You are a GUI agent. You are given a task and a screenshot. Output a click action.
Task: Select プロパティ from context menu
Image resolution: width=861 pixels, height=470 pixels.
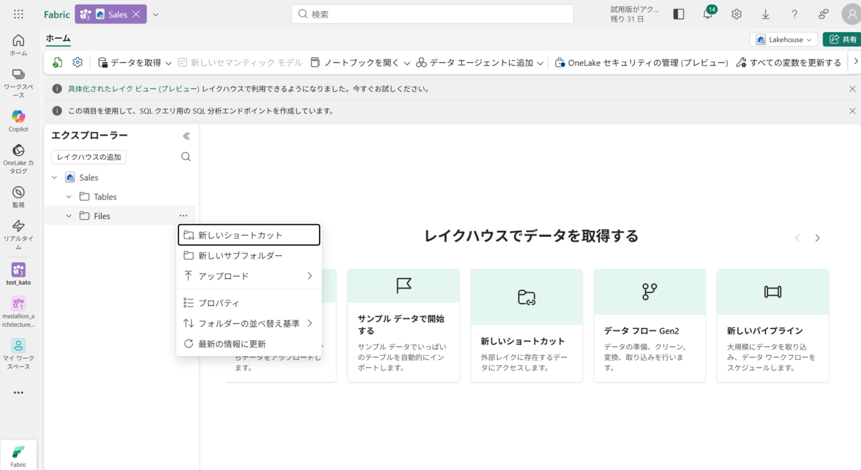pyautogui.click(x=219, y=303)
